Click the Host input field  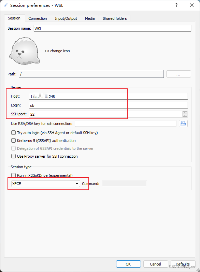click(109, 96)
